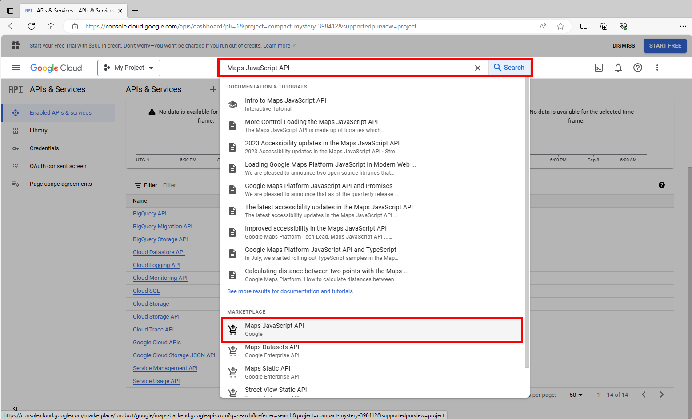Open the Google Cloud navigation hamburger menu
The width and height of the screenshot is (692, 419).
16,68
